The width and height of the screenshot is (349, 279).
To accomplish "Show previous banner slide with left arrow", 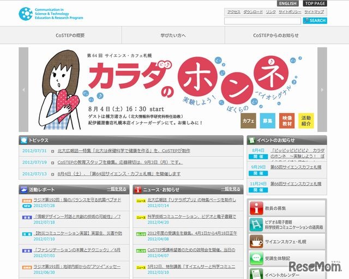I will [x=23, y=90].
